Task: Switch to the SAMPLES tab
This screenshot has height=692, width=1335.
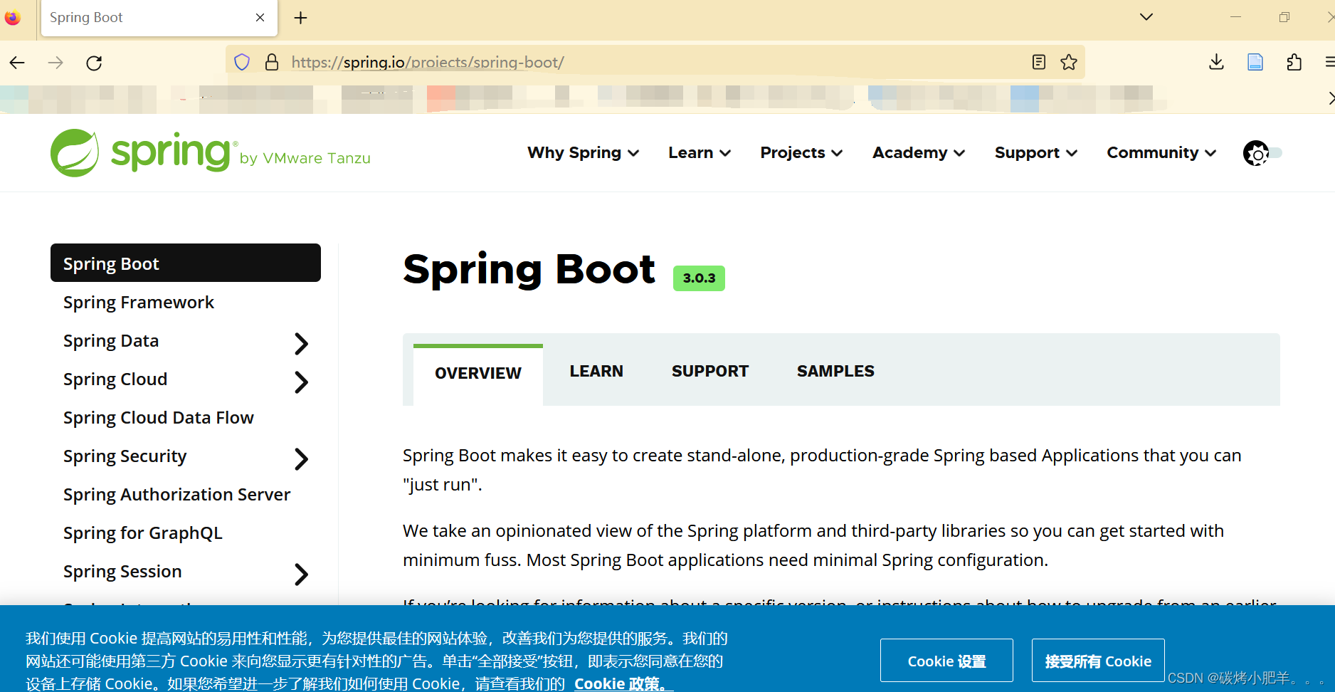Action: (x=835, y=372)
